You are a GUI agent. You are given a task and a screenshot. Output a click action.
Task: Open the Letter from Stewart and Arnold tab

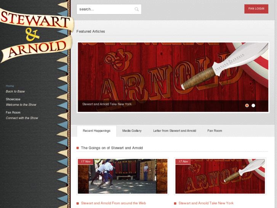tap(175, 131)
